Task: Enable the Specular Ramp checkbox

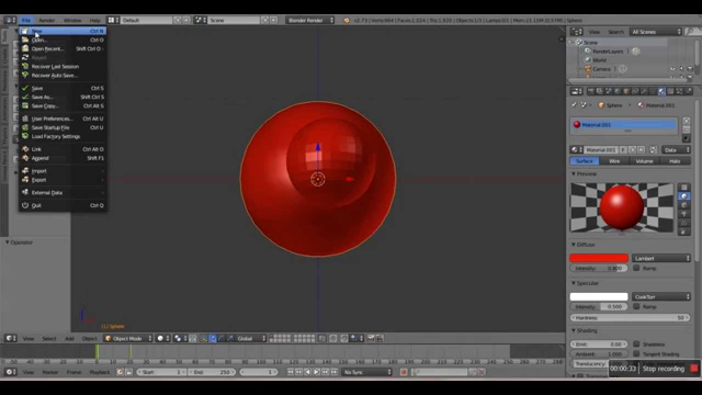Action: 636,307
